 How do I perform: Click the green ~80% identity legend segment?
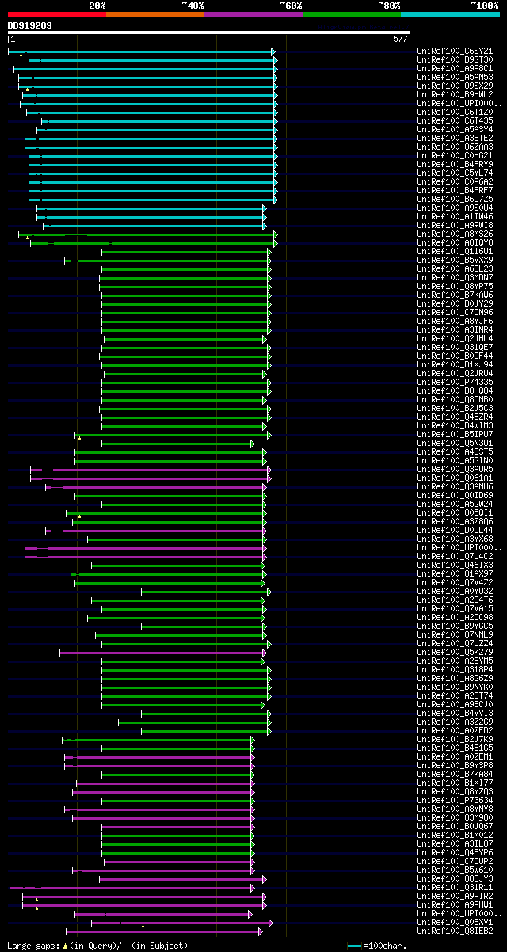[x=352, y=13]
